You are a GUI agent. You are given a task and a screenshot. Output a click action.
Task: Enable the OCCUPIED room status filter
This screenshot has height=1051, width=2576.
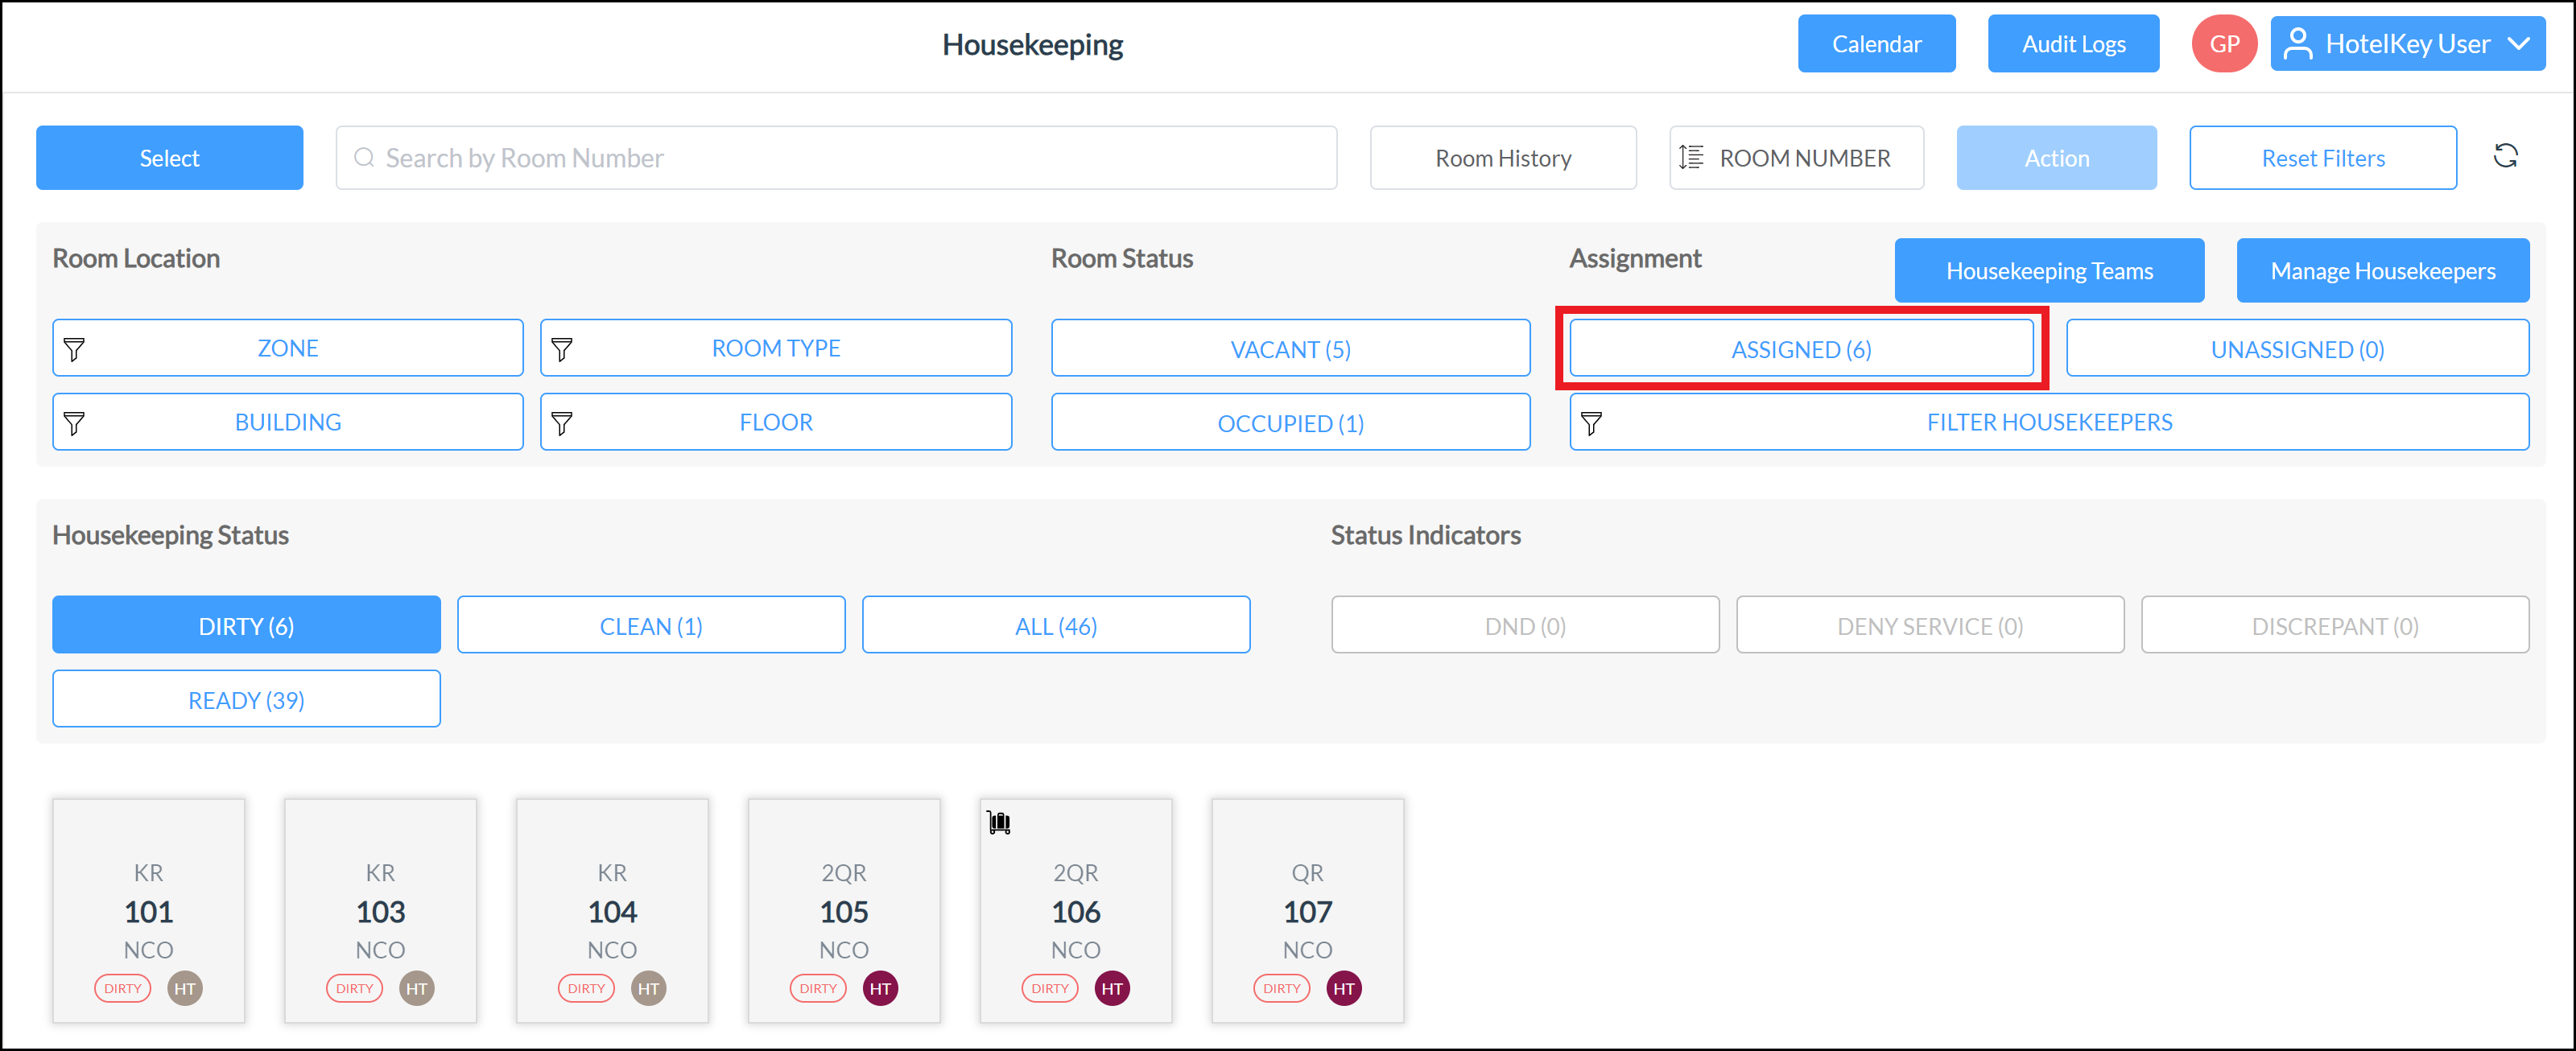point(1290,421)
